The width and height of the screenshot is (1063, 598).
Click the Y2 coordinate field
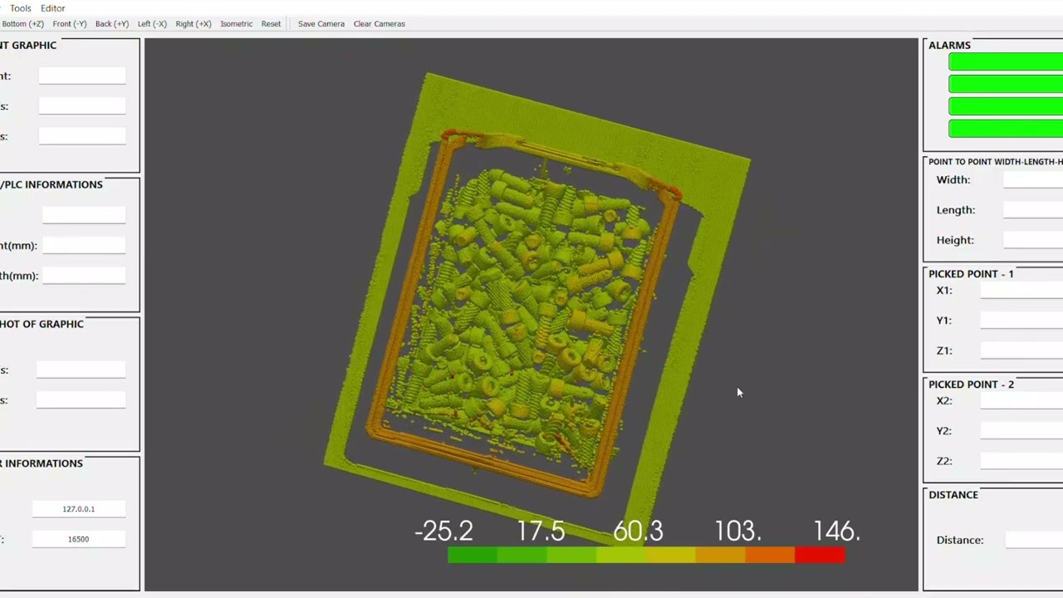(x=1021, y=430)
